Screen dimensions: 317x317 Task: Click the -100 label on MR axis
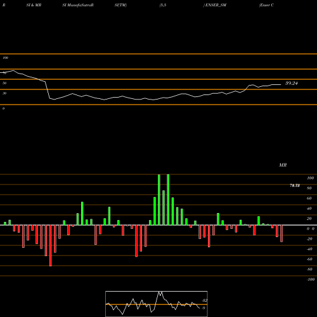pyautogui.click(x=311, y=280)
